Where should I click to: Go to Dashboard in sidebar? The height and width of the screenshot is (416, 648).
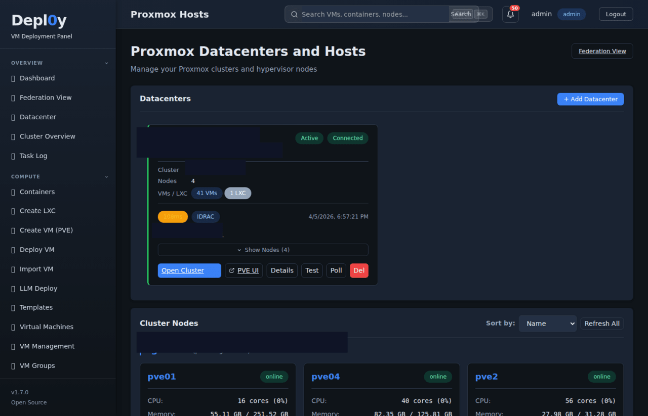coord(58,78)
